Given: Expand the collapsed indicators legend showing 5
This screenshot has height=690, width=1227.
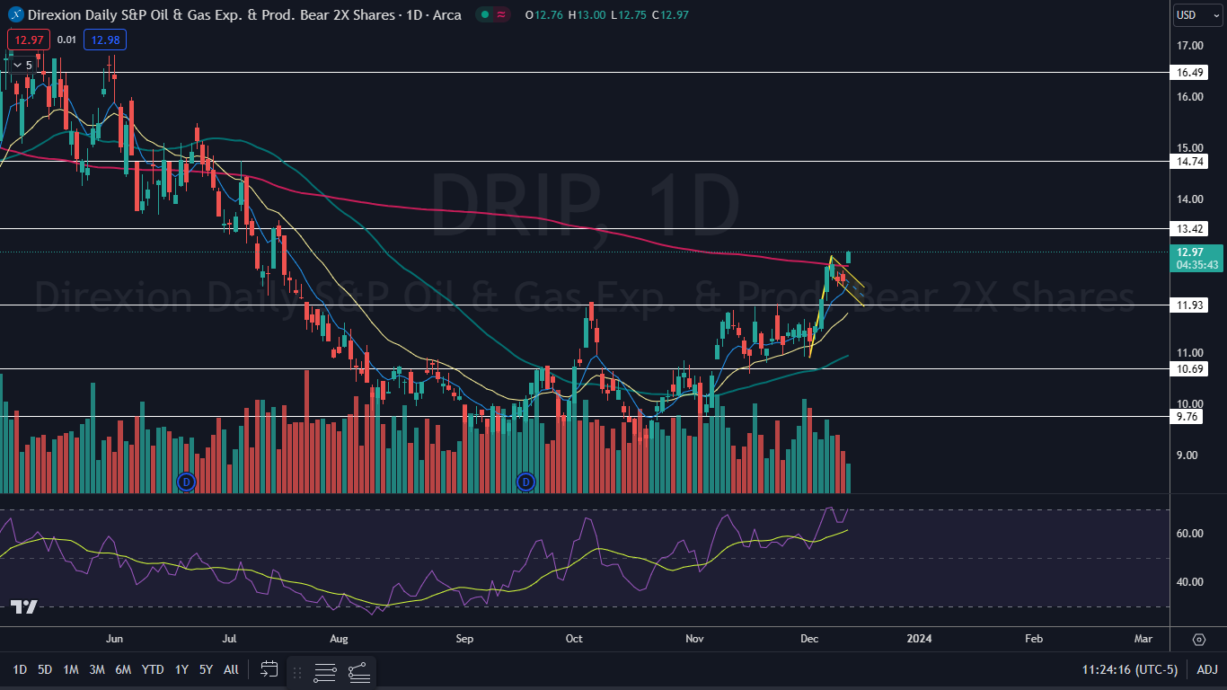Looking at the screenshot, I should click(x=22, y=65).
